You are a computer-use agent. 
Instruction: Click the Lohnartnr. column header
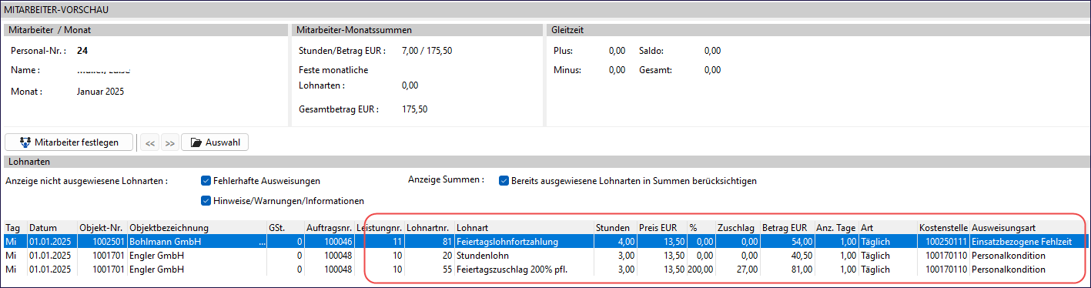(x=429, y=228)
